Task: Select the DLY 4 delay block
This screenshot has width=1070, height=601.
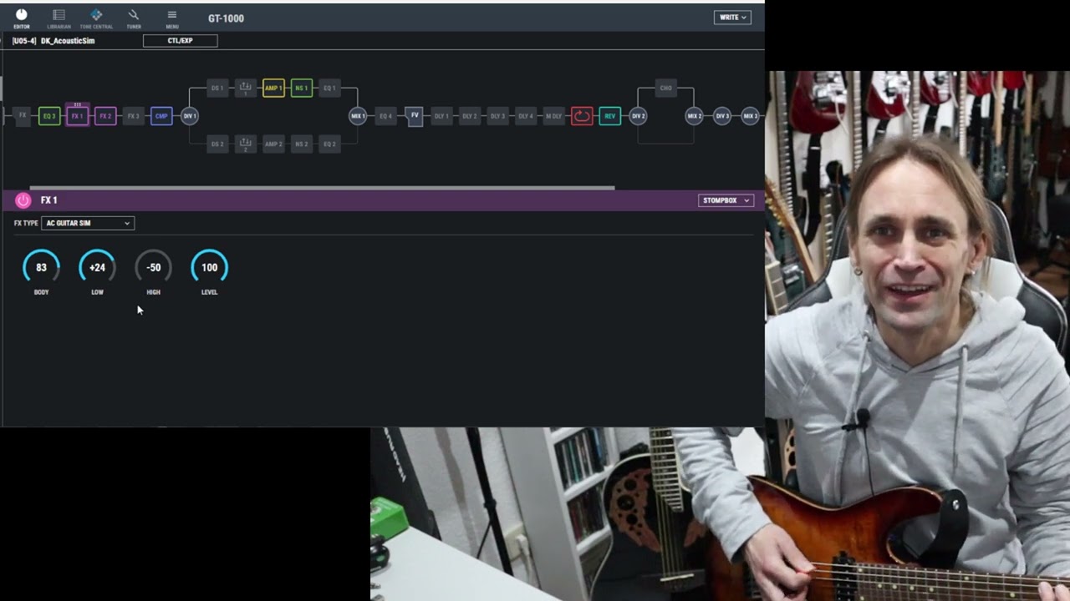Action: click(526, 116)
